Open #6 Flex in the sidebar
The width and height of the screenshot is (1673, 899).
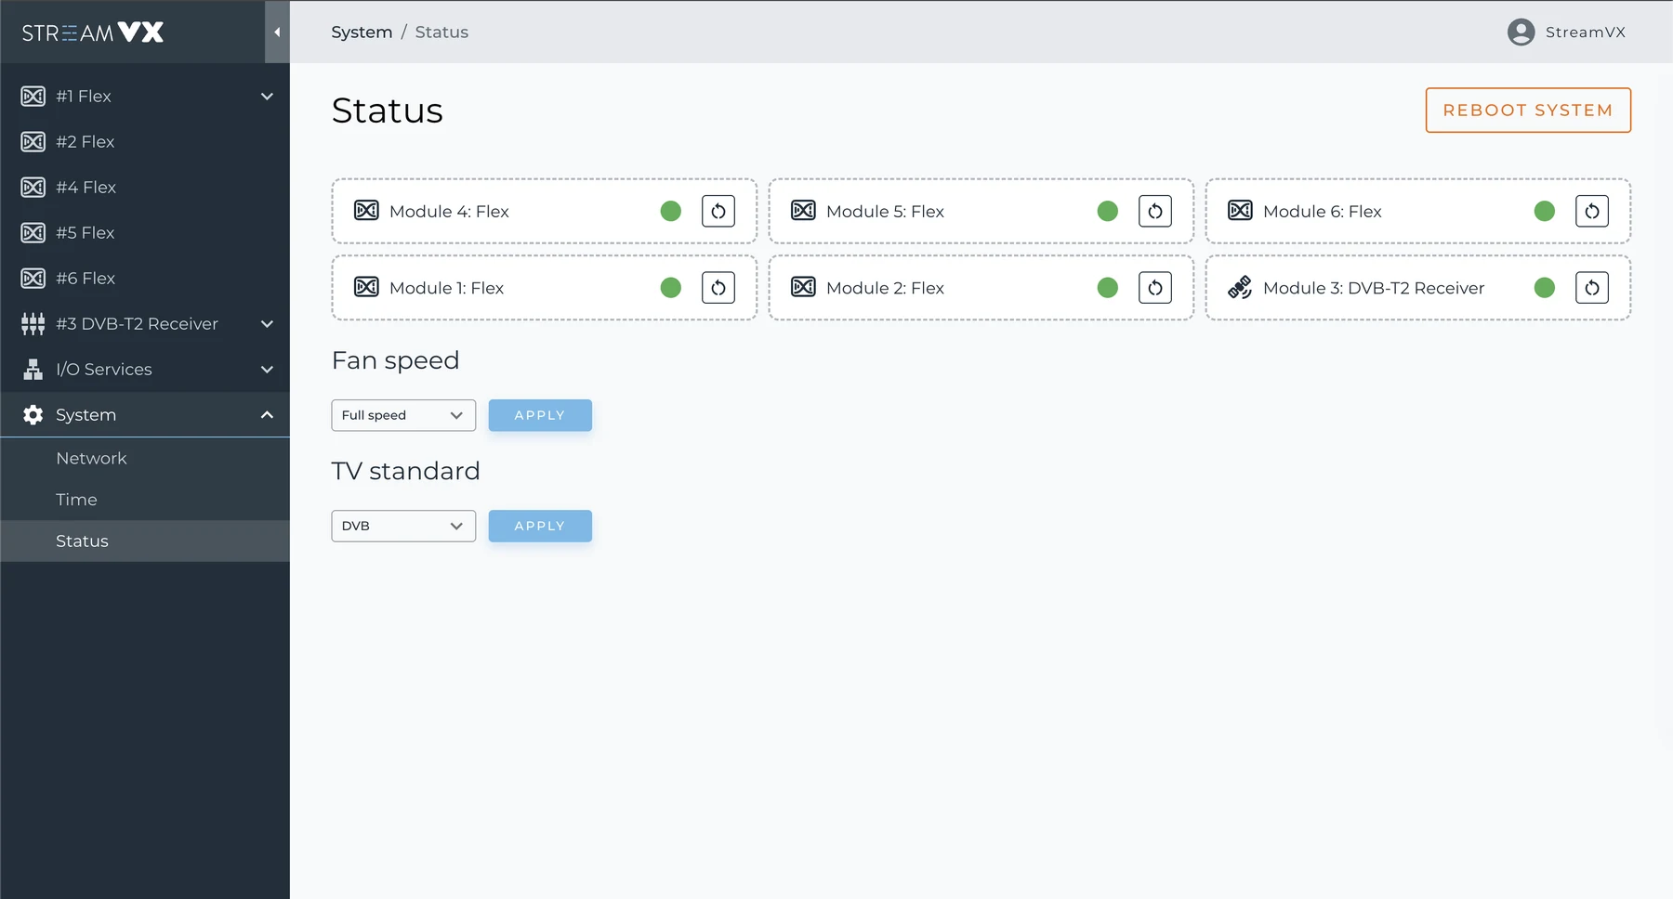pos(145,278)
